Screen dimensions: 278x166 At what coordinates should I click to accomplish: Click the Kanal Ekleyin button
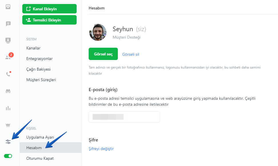click(49, 9)
